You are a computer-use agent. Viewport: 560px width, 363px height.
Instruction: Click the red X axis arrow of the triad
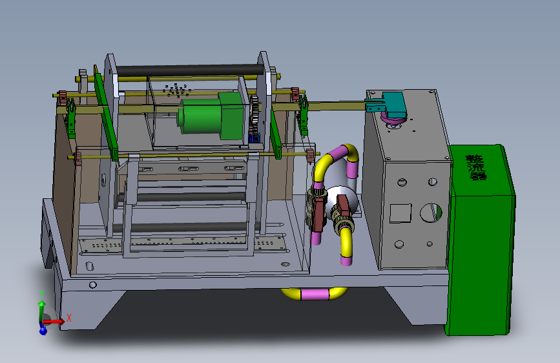(54, 322)
